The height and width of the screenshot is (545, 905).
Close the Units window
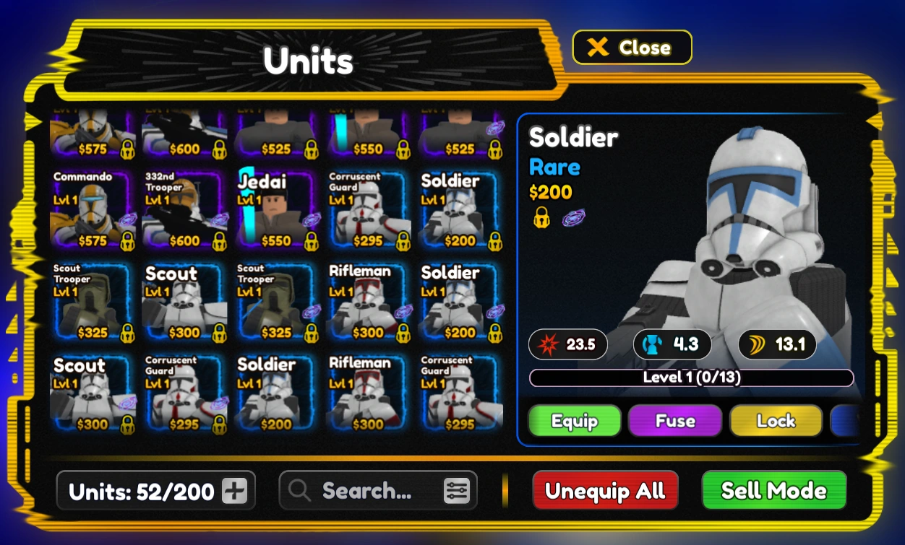632,48
